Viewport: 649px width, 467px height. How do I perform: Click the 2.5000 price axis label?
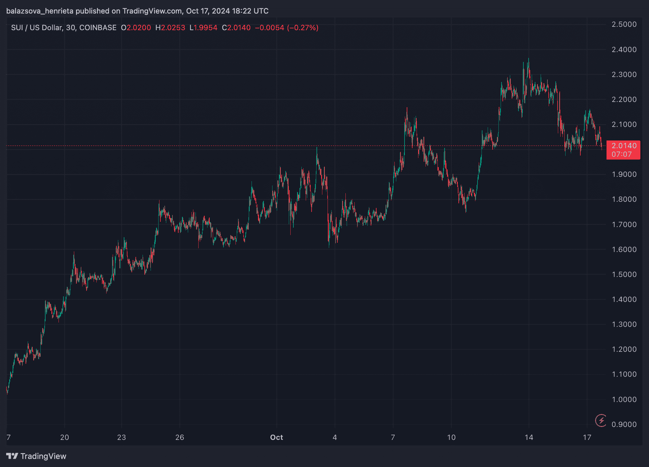point(624,24)
